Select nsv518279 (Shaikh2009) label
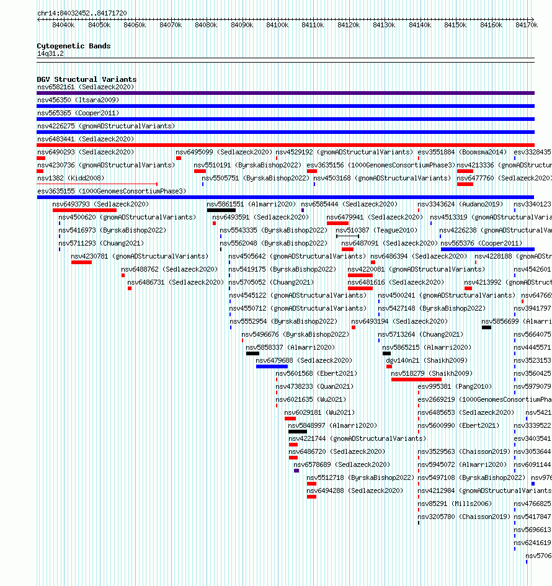Viewport: 552px width, 586px height. [x=432, y=374]
